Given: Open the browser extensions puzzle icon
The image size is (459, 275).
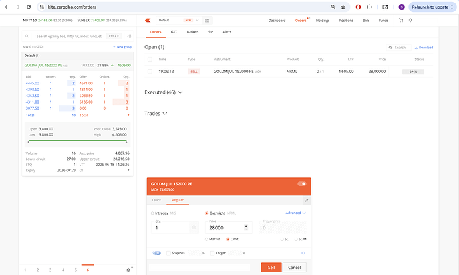Looking at the screenshot, I should point(369,7).
